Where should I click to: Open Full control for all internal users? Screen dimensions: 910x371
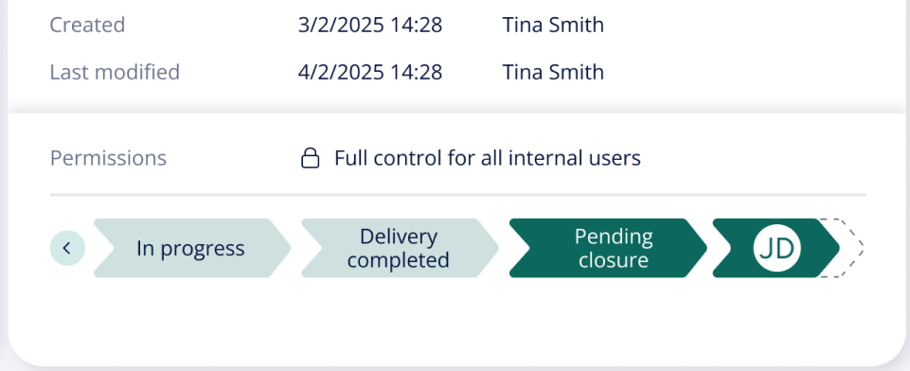(487, 158)
